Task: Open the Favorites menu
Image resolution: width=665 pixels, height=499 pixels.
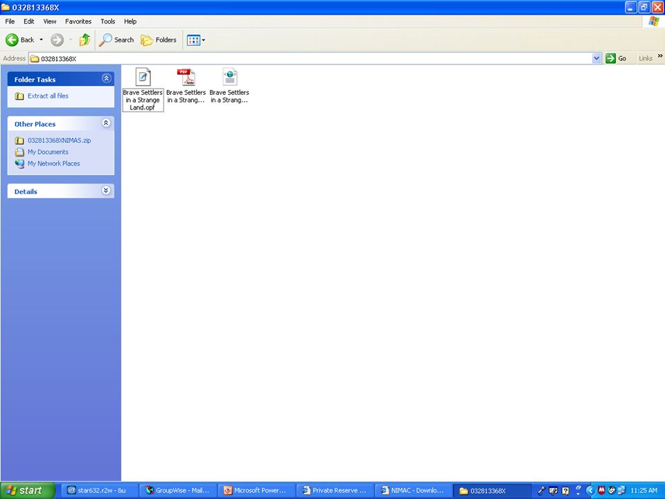Action: point(78,21)
